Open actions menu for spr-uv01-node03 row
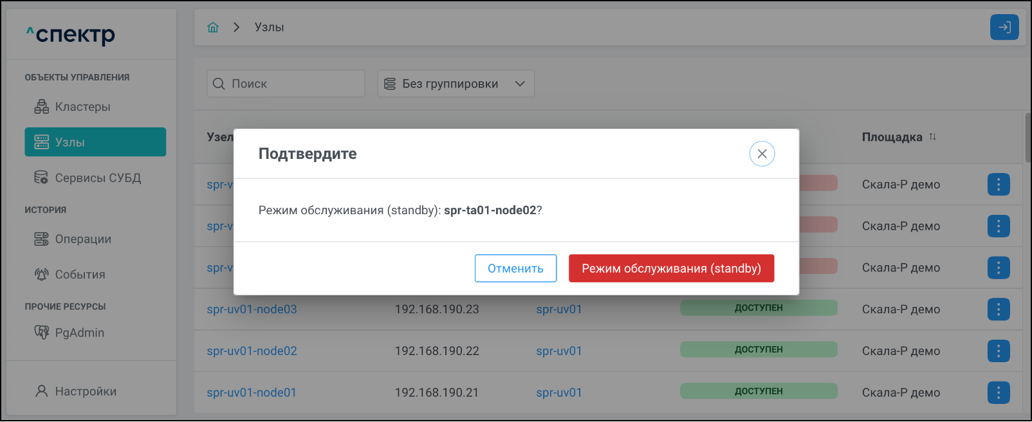This screenshot has width=1032, height=422. [x=998, y=309]
